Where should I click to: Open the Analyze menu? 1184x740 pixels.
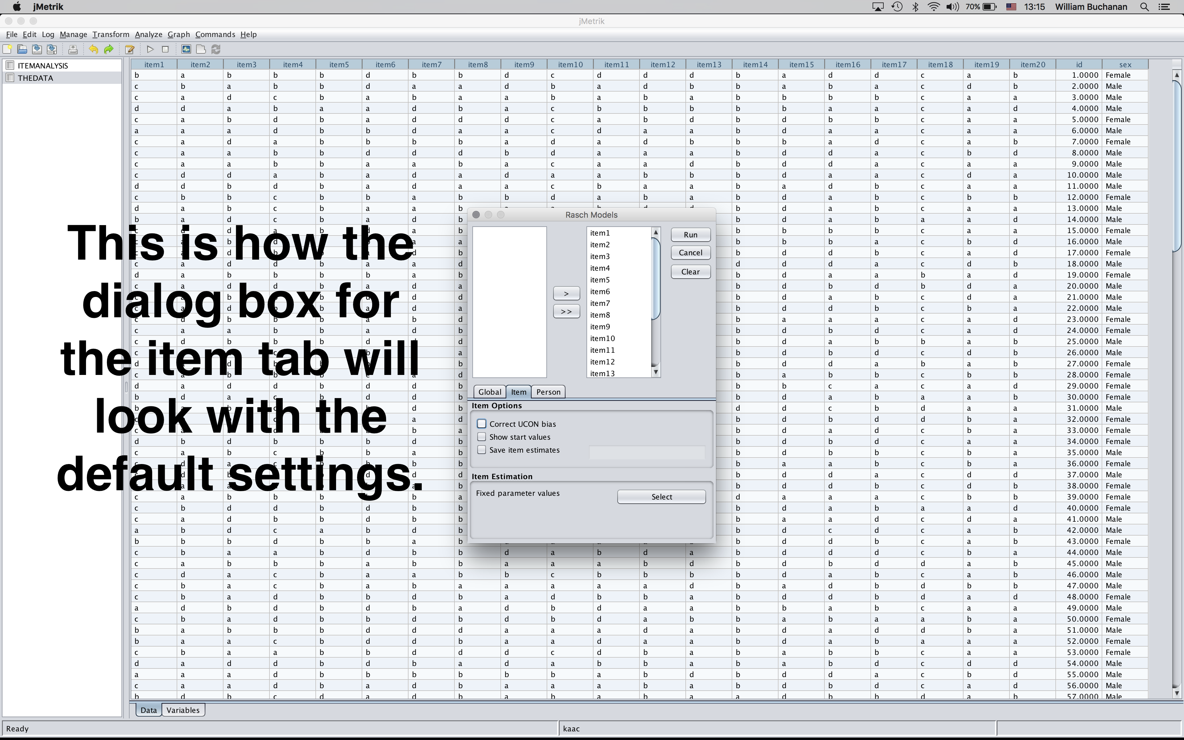point(149,34)
